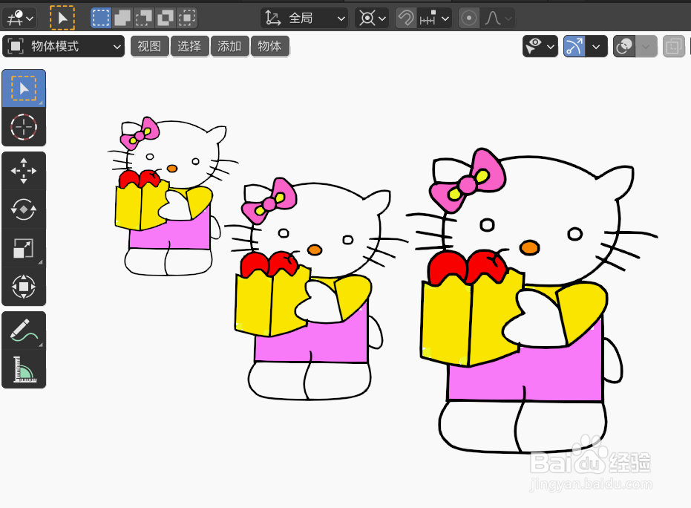Open the 全局 transform orientation dropdown
The height and width of the screenshot is (508, 691).
(304, 17)
